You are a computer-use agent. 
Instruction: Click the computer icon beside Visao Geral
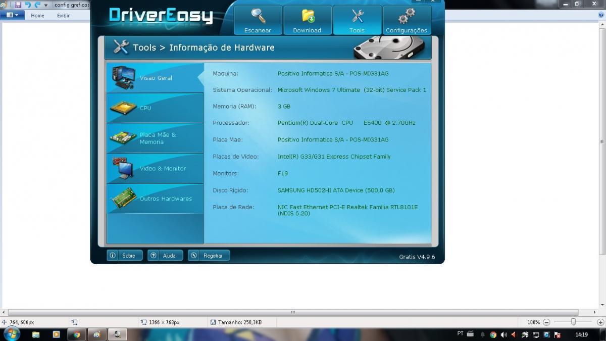click(123, 78)
